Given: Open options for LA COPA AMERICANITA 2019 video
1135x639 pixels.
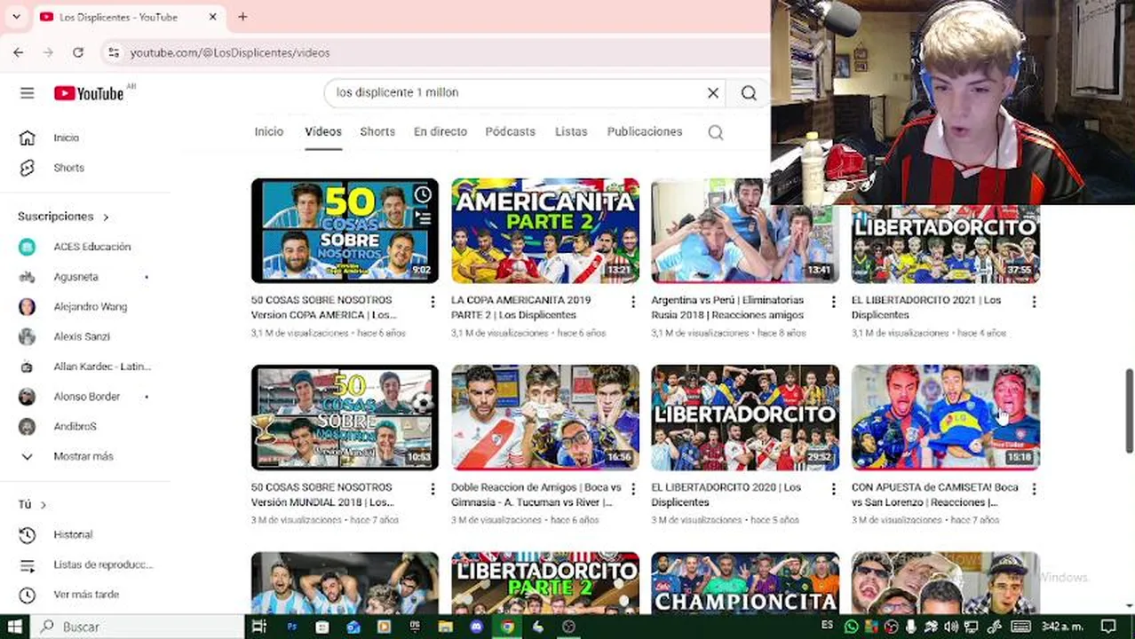Looking at the screenshot, I should coord(633,302).
